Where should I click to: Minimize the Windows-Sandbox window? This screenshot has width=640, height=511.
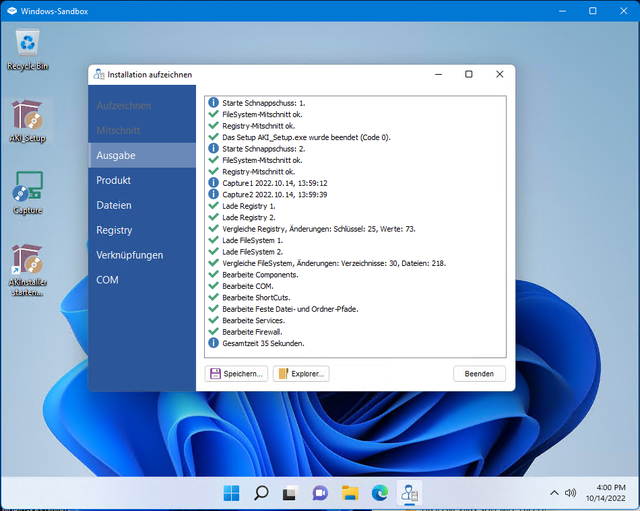point(563,11)
